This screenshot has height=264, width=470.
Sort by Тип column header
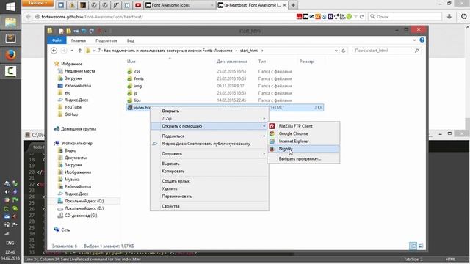click(262, 62)
